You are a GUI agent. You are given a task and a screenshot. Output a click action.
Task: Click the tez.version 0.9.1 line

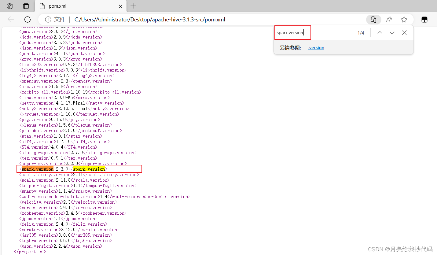pyautogui.click(x=58, y=158)
